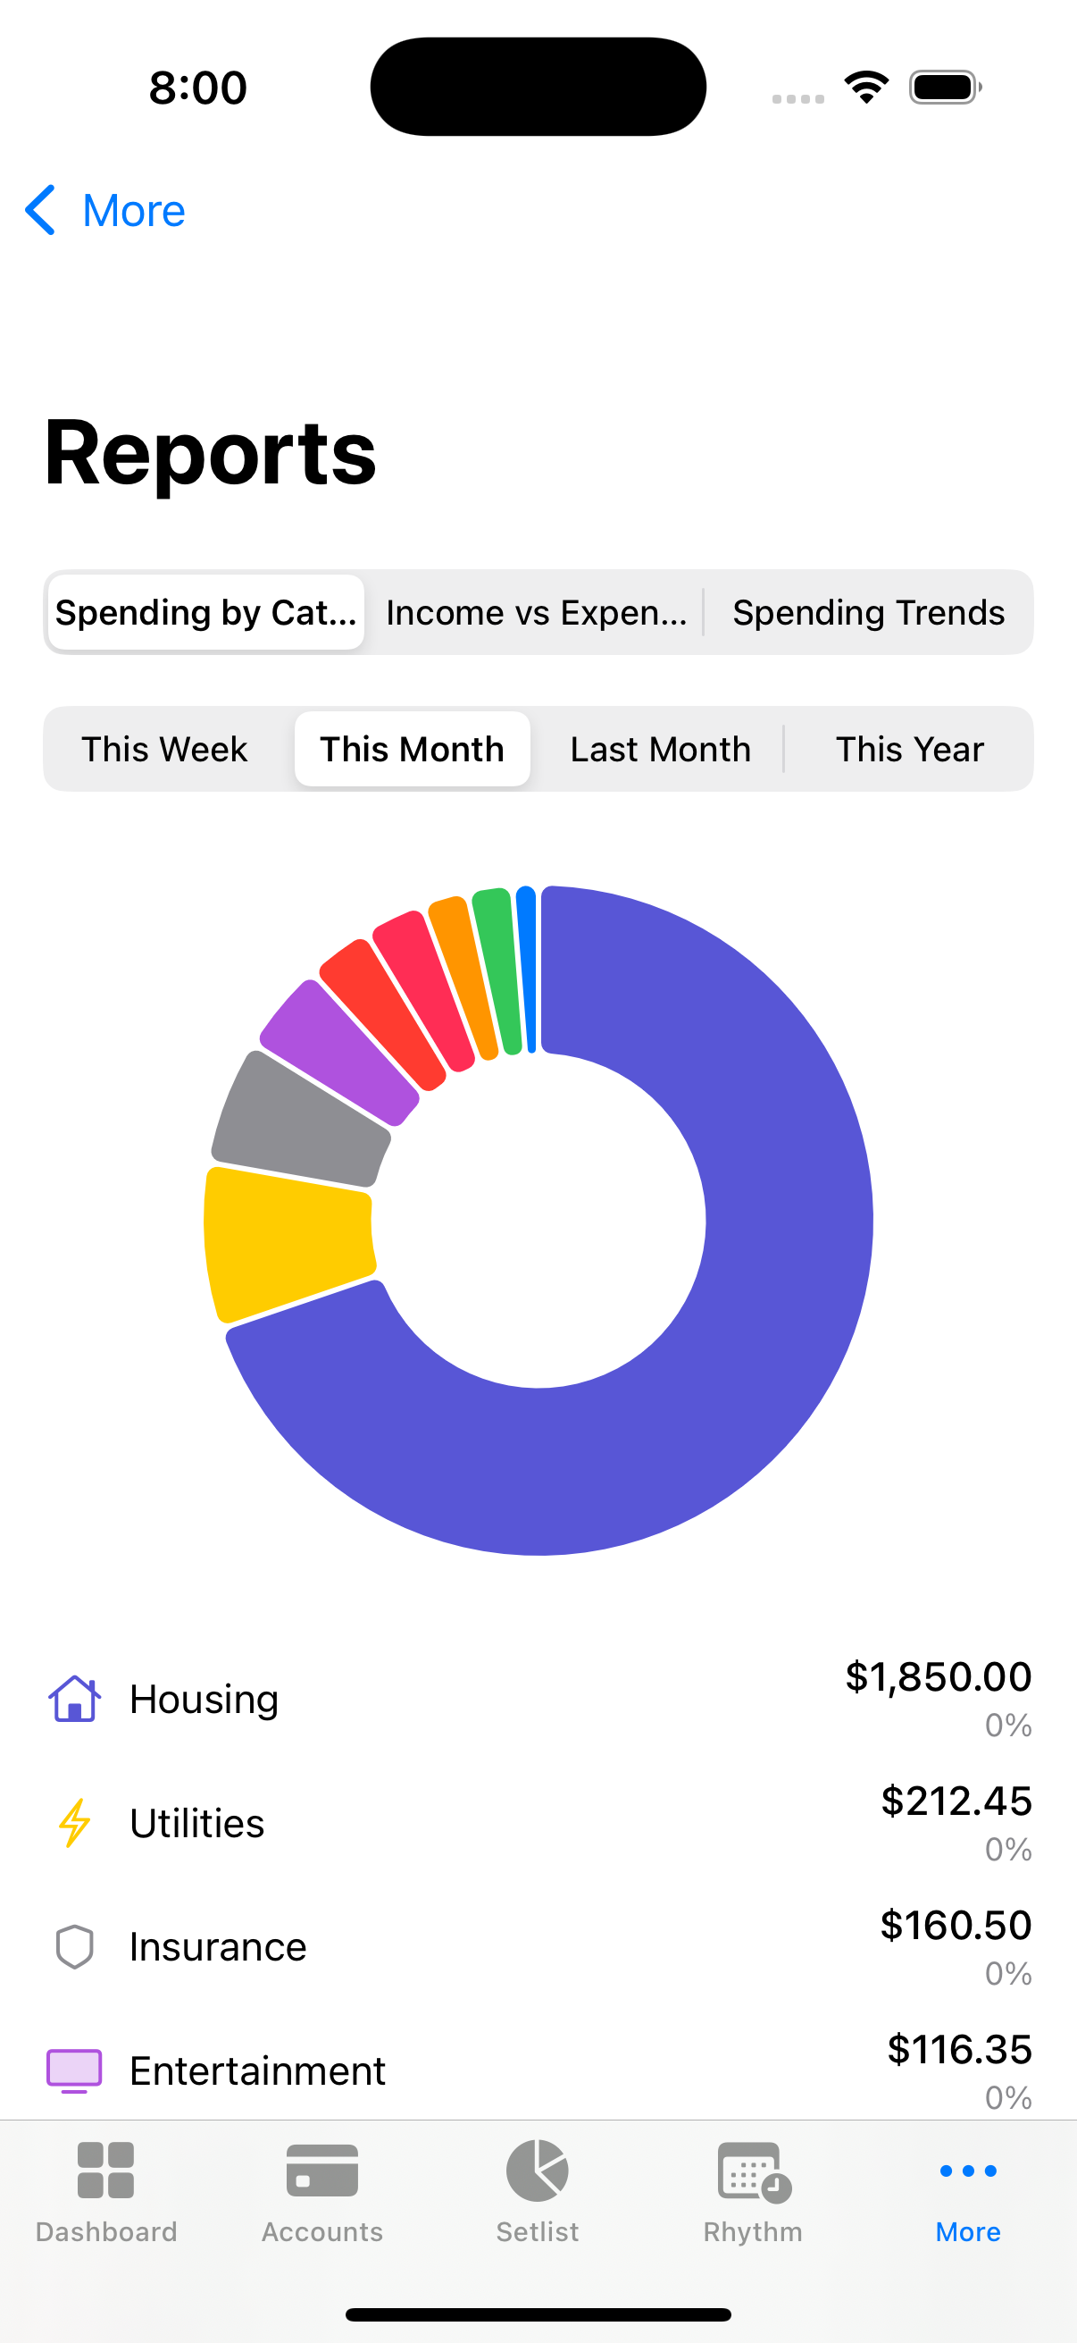Screen dimensions: 1077x2343
Task: Open the Rhythm calendar icon
Action: pos(753,2171)
